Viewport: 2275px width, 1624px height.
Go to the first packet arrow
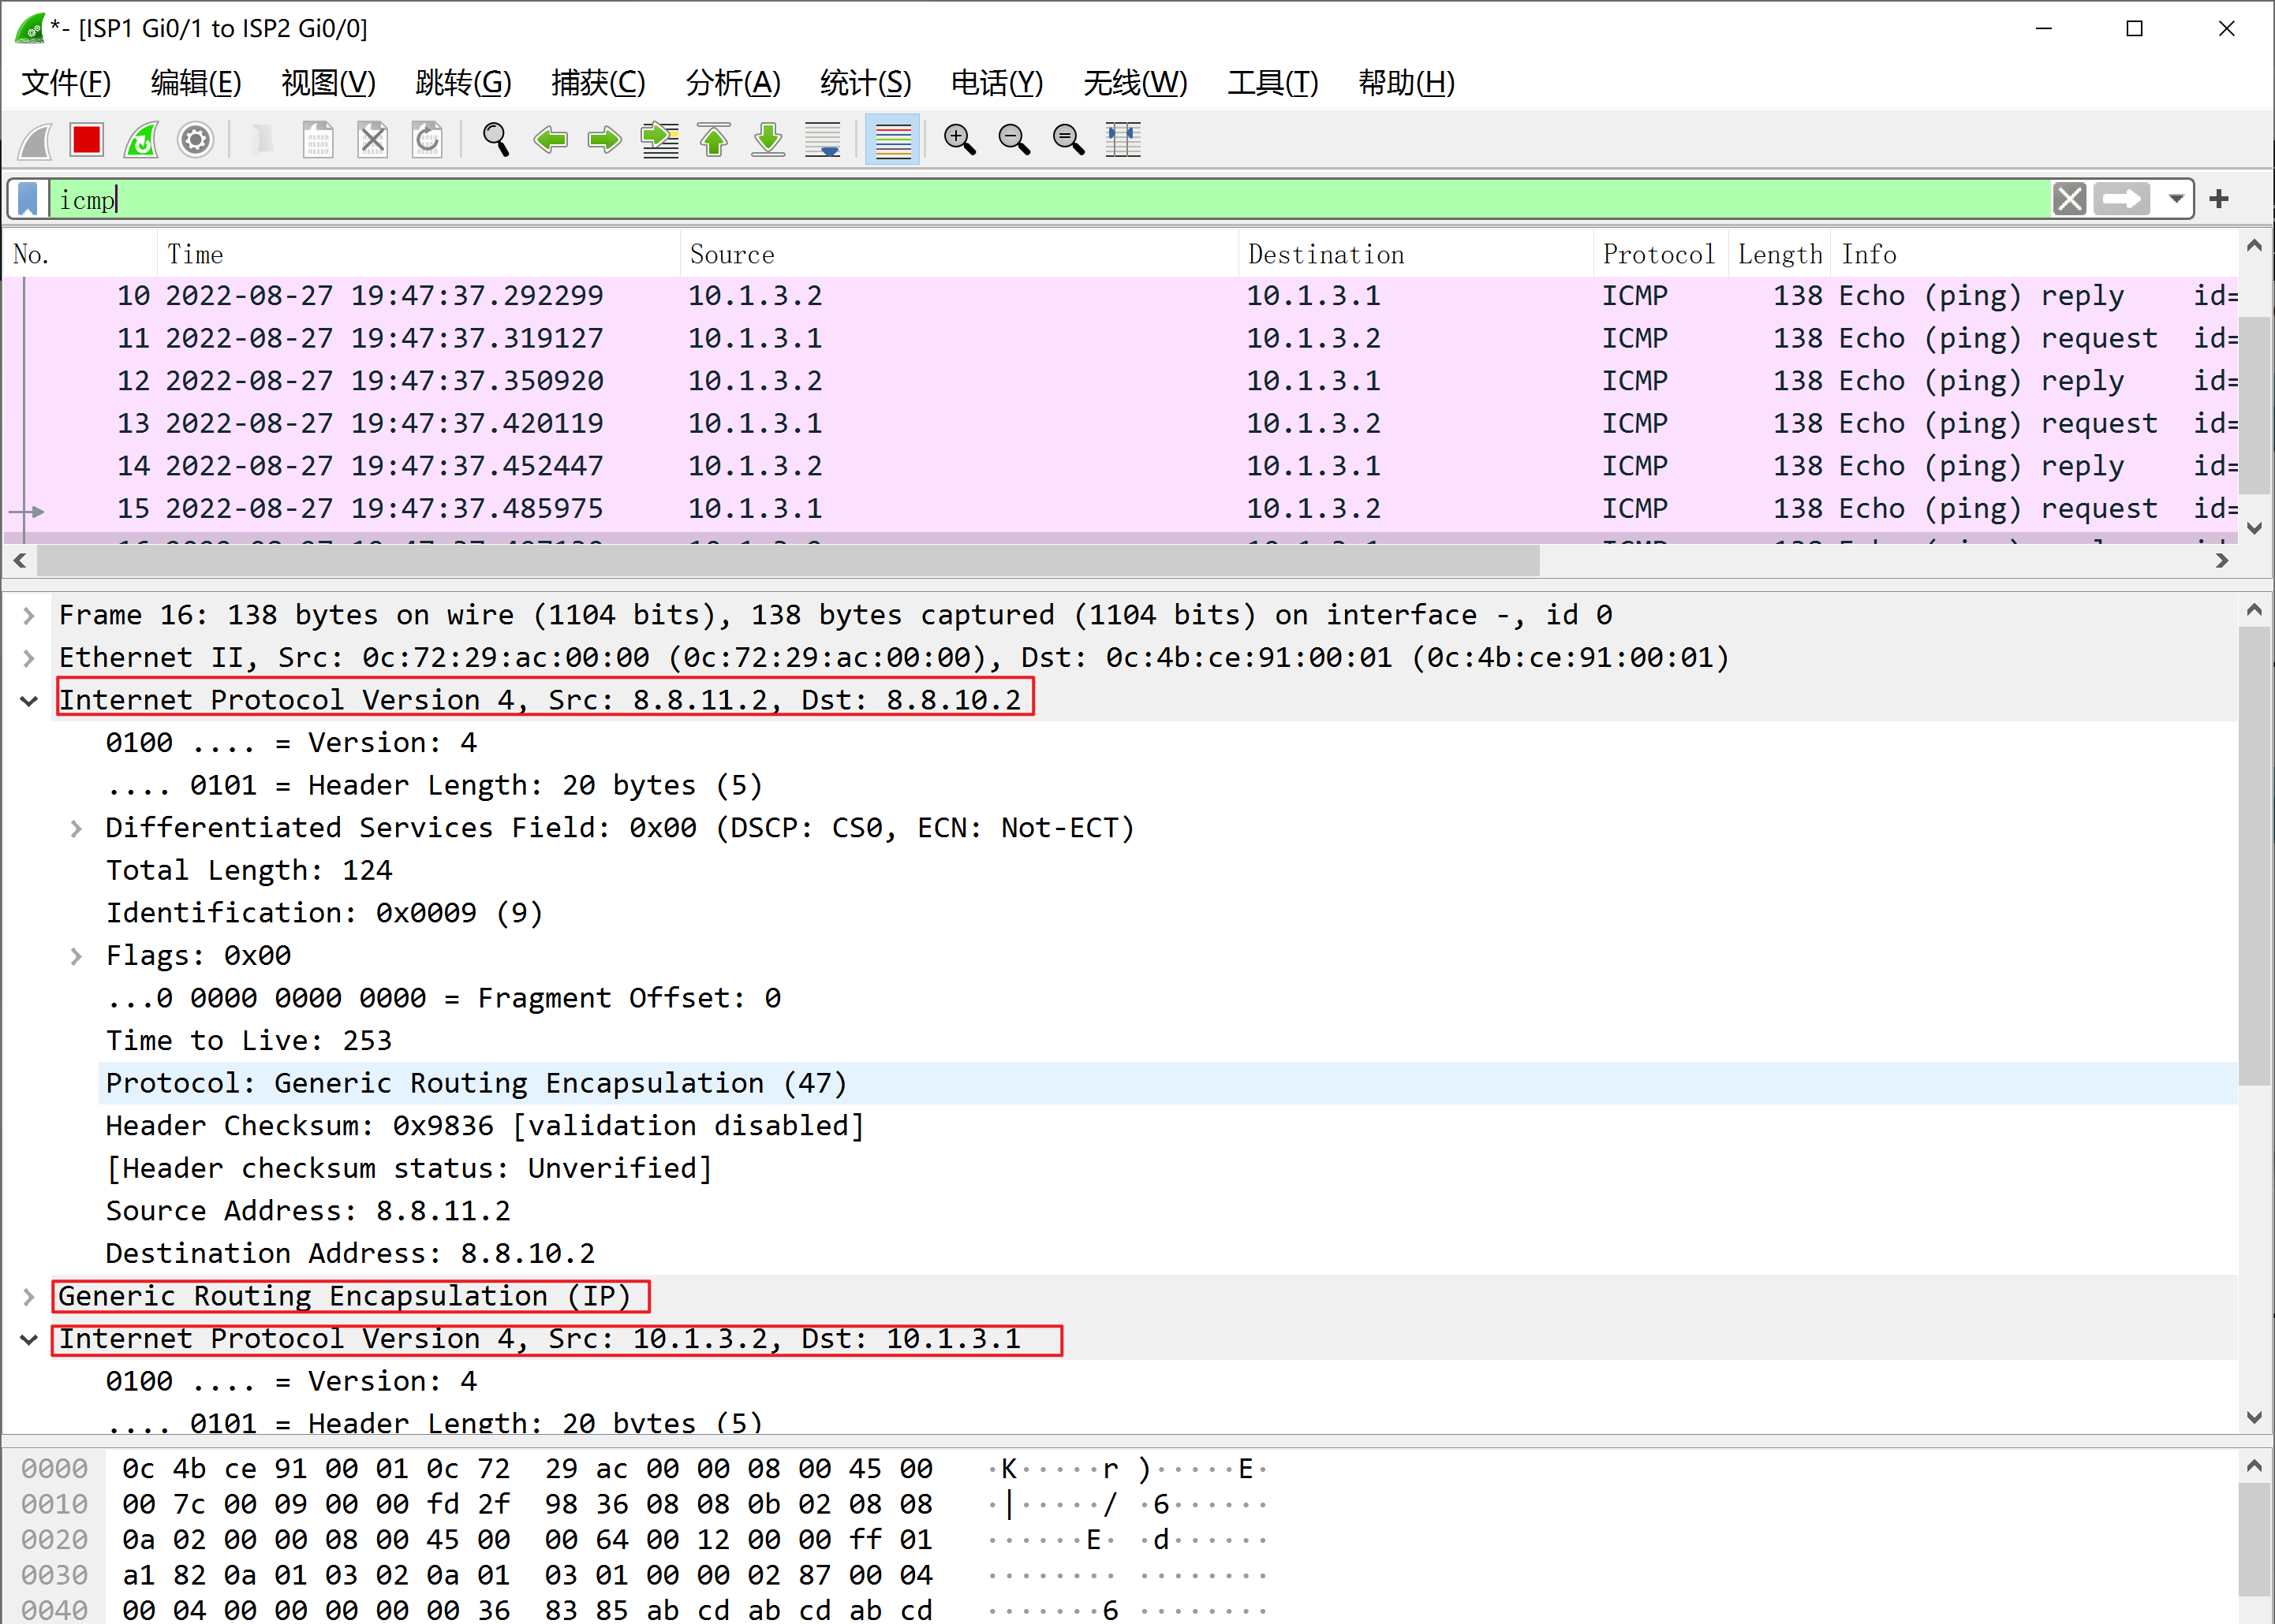[x=713, y=140]
